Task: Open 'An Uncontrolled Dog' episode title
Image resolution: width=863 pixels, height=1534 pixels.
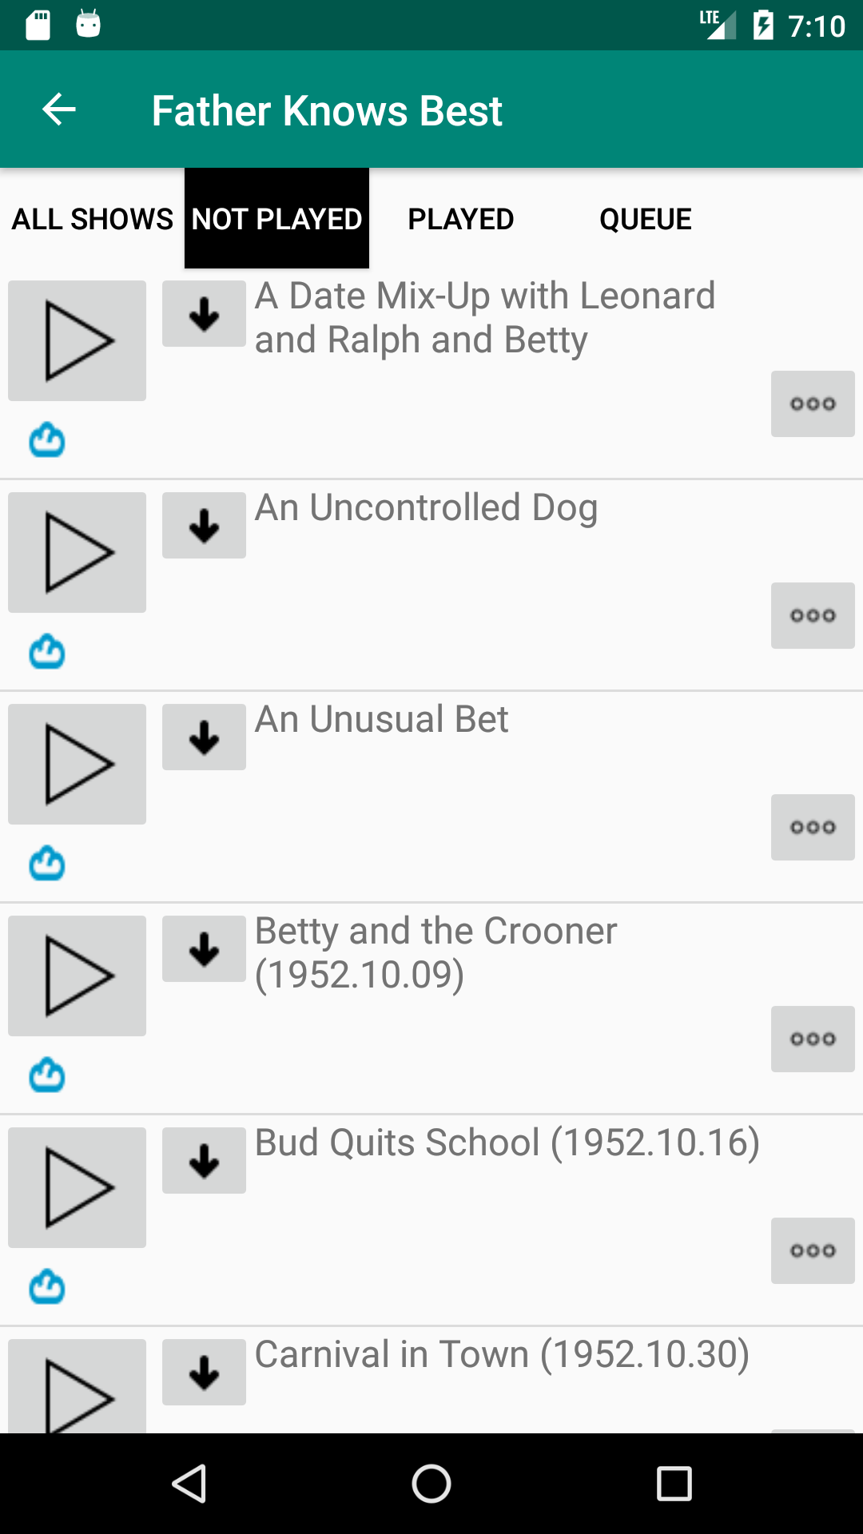Action: point(426,508)
